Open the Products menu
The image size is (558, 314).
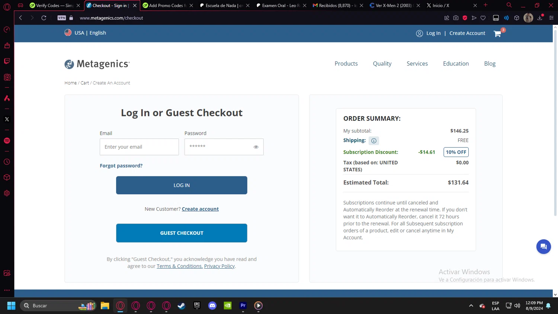tap(346, 64)
